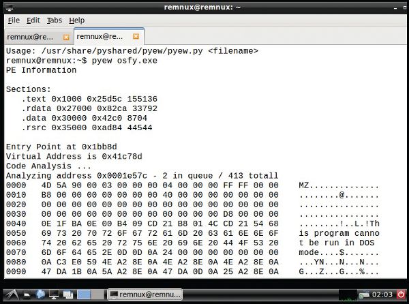Viewport: 409px width, 304px height.
Task: Click the 'PE Information' line
Action: [x=41, y=70]
